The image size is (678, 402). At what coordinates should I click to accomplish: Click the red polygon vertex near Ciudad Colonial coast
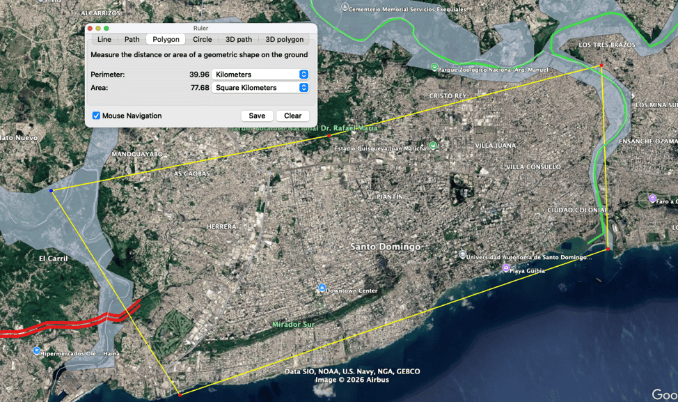coord(608,249)
